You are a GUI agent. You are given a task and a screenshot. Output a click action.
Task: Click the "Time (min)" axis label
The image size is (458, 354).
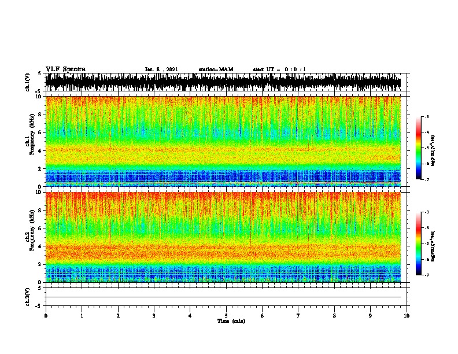click(x=231, y=321)
